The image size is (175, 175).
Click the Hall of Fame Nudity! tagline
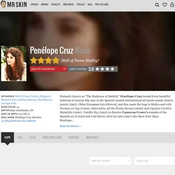[x=80, y=60]
